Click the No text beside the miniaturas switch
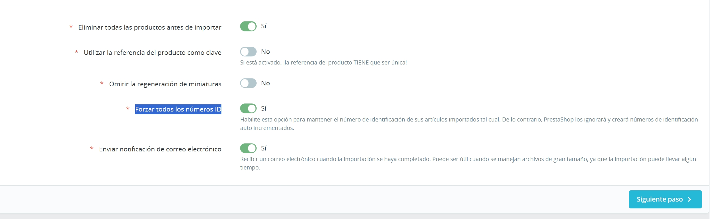Viewport: 710px width, 219px height. click(x=265, y=83)
